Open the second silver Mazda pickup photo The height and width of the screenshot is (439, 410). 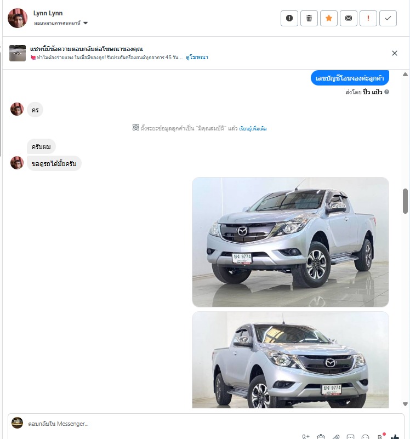[291, 360]
